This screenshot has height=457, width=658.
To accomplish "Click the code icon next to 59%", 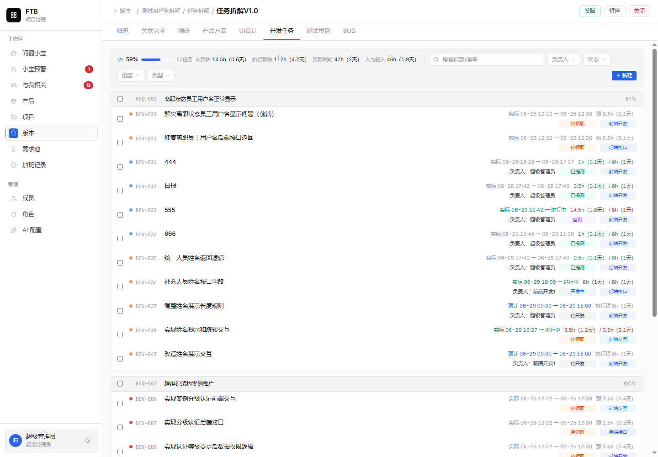I will click(120, 59).
